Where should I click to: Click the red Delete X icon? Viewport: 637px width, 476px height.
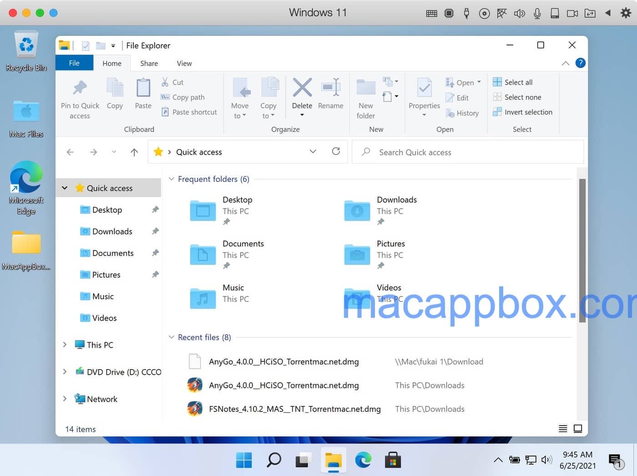[302, 87]
